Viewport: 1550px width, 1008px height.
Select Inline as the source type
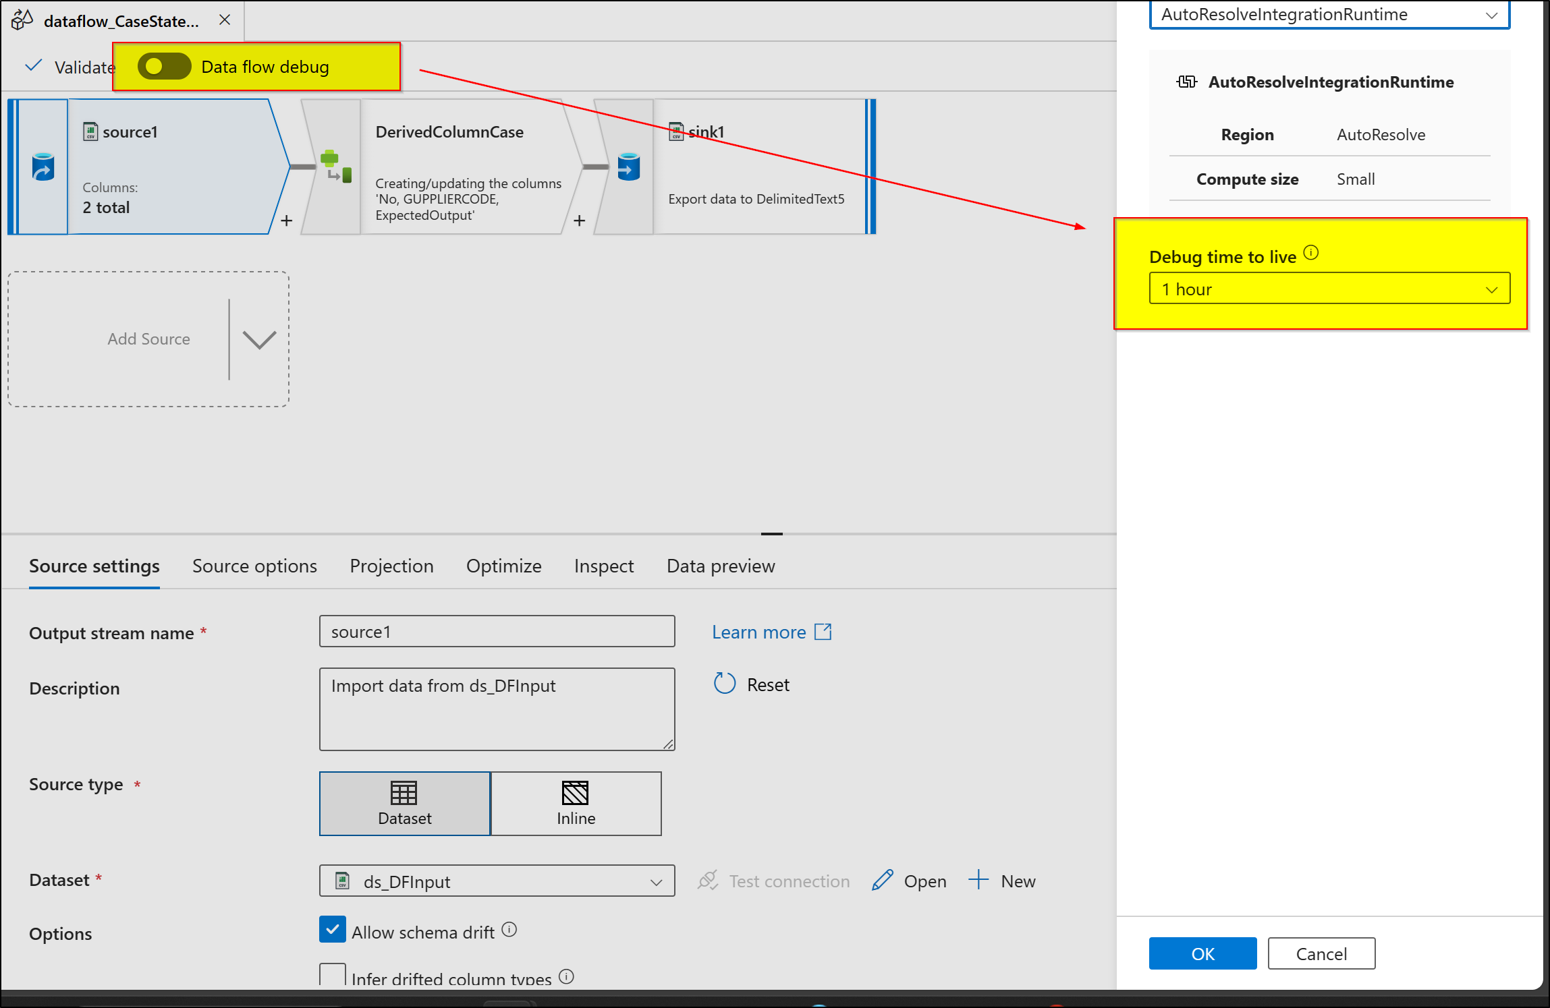tap(576, 804)
